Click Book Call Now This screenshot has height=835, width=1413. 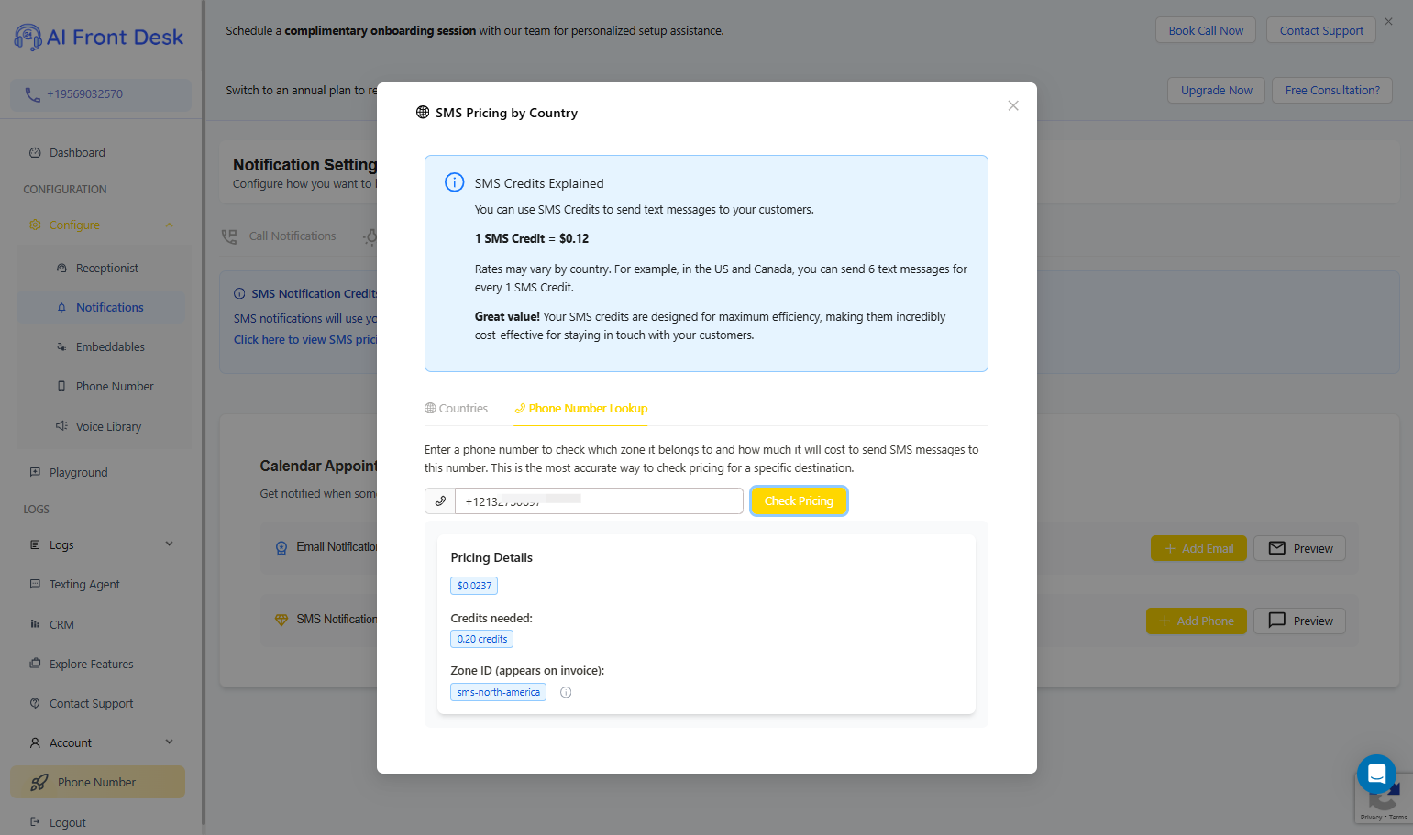tap(1206, 30)
